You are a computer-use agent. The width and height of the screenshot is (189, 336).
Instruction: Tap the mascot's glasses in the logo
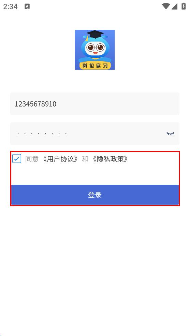(x=95, y=47)
